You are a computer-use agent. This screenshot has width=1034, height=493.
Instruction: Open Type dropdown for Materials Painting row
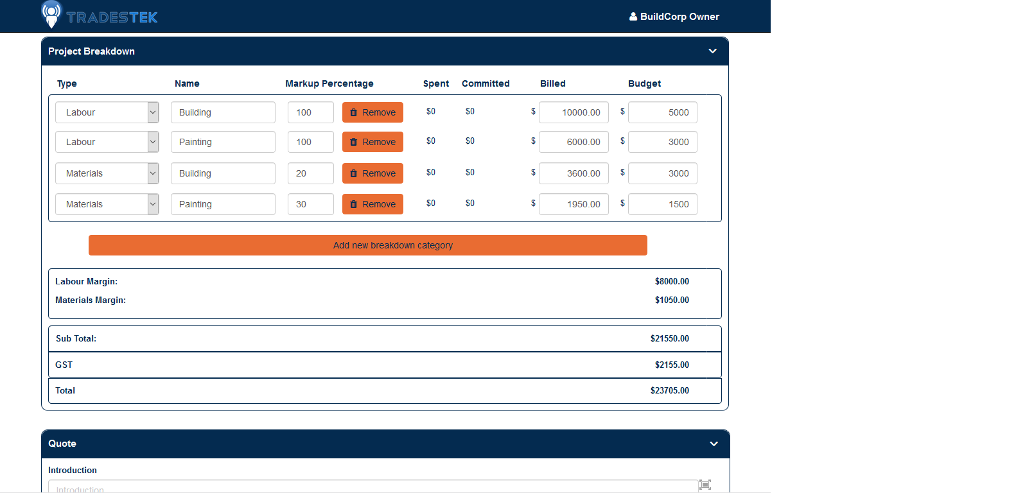[107, 204]
